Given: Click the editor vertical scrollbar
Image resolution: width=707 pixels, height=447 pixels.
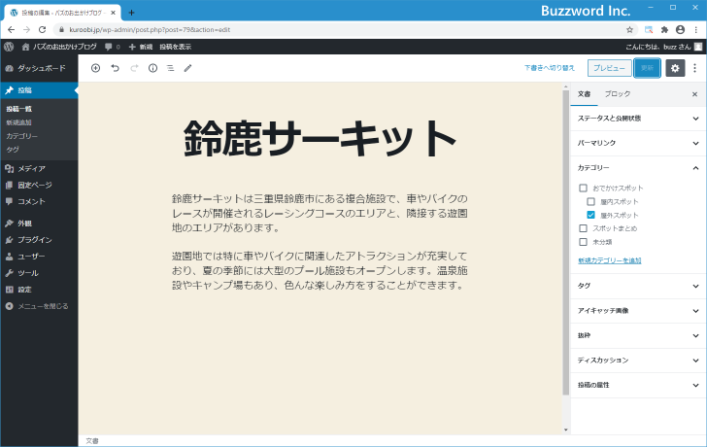Looking at the screenshot, I should (566, 243).
